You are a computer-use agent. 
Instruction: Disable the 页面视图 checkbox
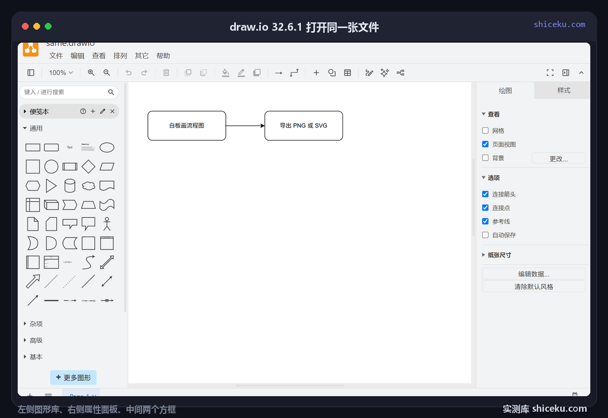pyautogui.click(x=485, y=144)
